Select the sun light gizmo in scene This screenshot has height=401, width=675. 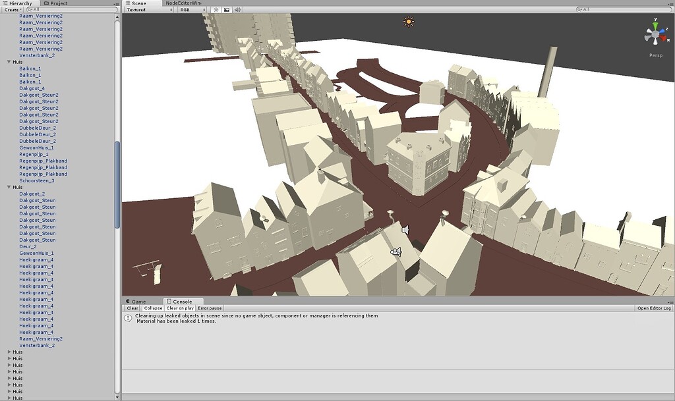coord(409,22)
